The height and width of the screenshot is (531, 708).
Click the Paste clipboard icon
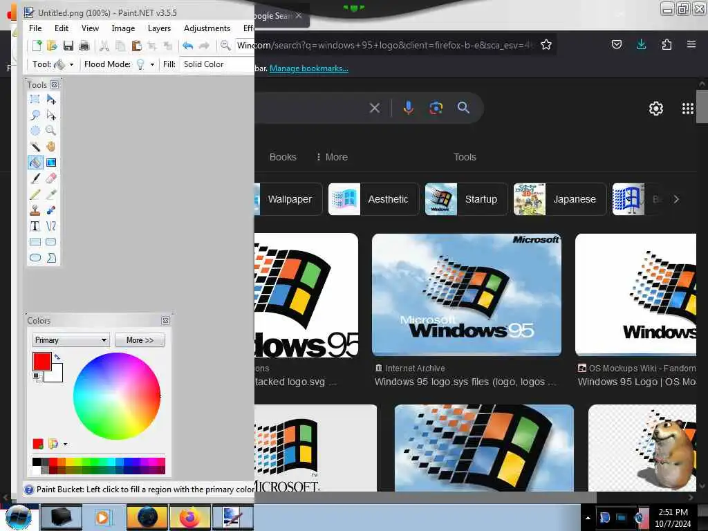coord(136,46)
